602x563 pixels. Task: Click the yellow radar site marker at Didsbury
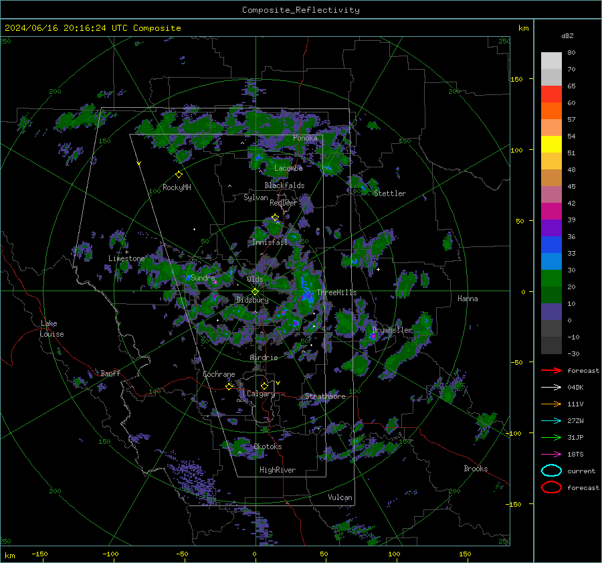(x=256, y=292)
